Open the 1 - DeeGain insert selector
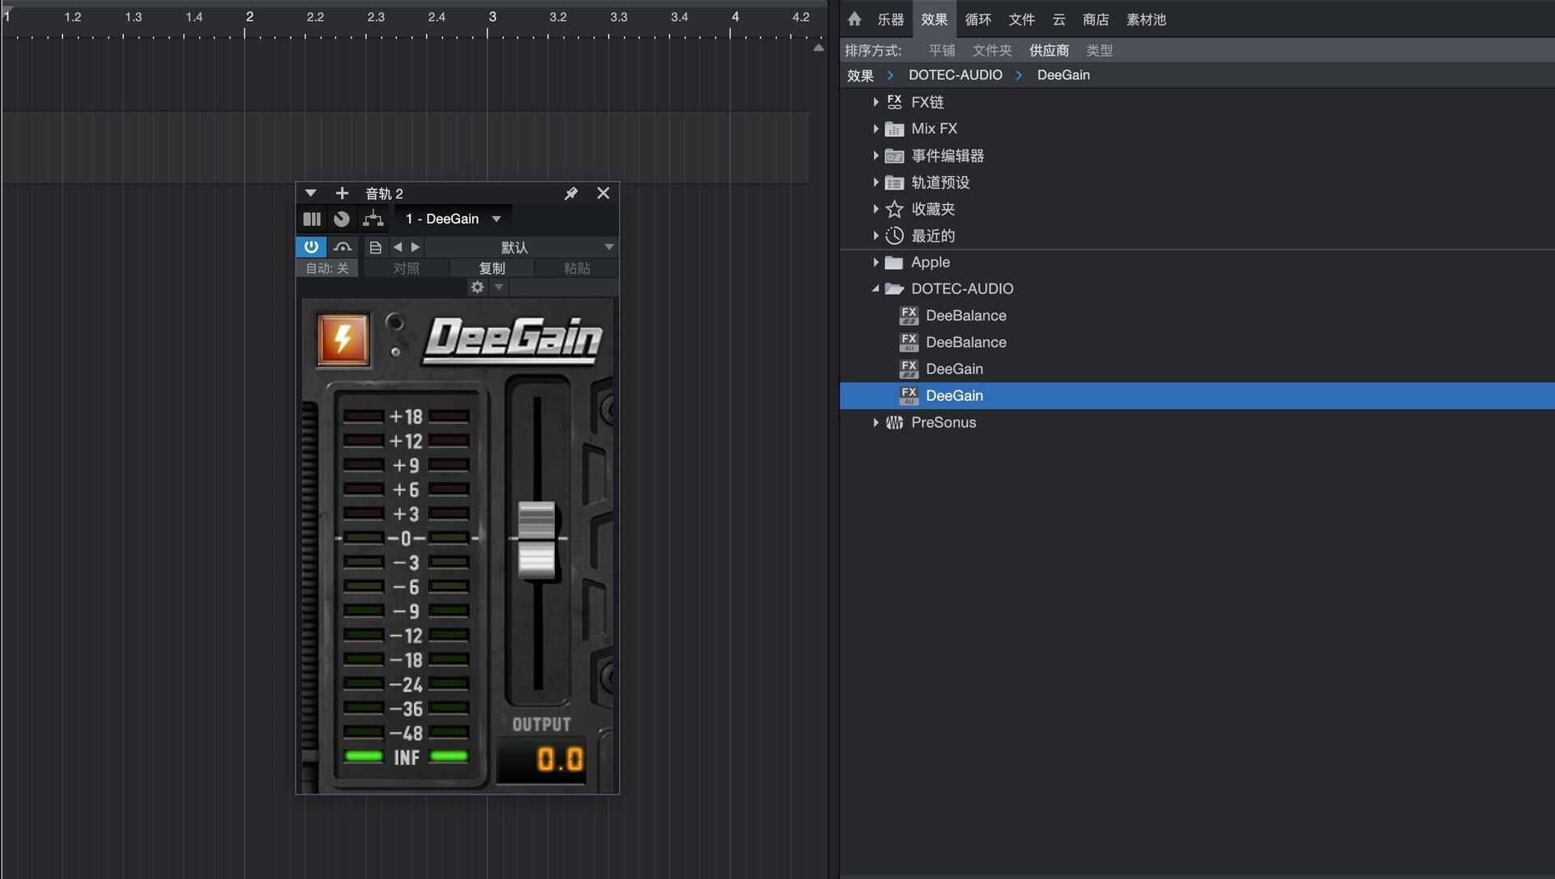This screenshot has height=879, width=1555. click(x=453, y=219)
